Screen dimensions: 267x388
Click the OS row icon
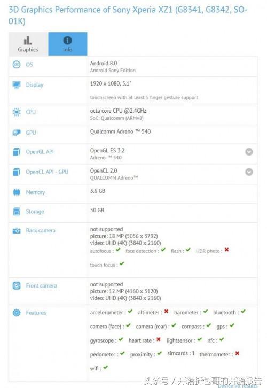coord(17,65)
